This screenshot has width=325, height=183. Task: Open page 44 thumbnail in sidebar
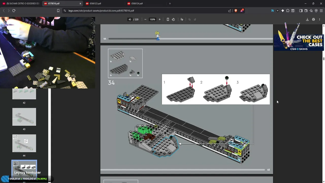24,143
